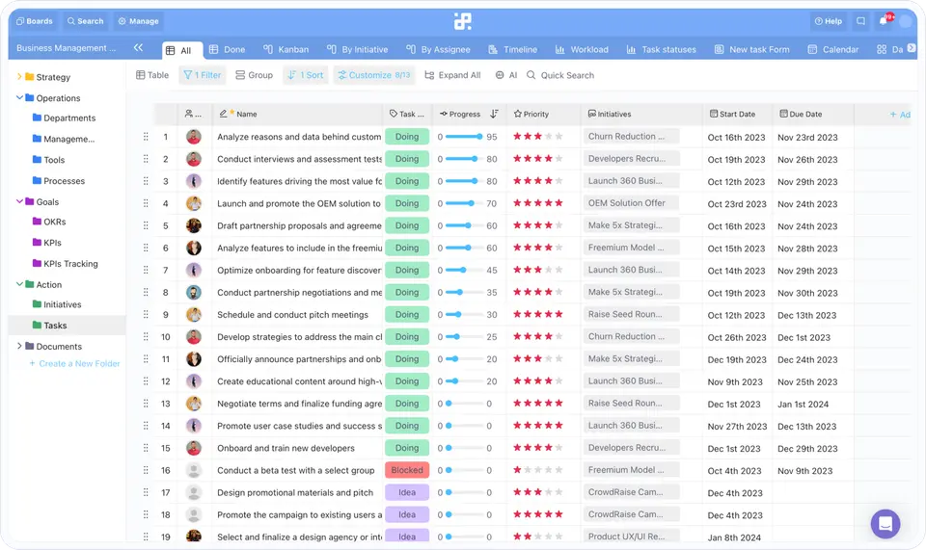Set priority stars for row 1 task
Image resolution: width=926 pixels, height=550 pixels.
538,136
